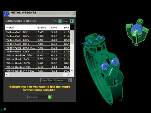Click the down arrow of vertical scrollbar
This screenshot has height=113, width=151.
[x=72, y=71]
